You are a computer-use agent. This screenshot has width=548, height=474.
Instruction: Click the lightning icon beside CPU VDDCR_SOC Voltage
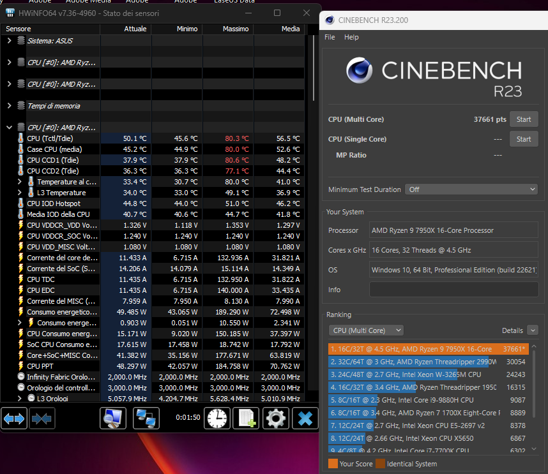pos(20,236)
